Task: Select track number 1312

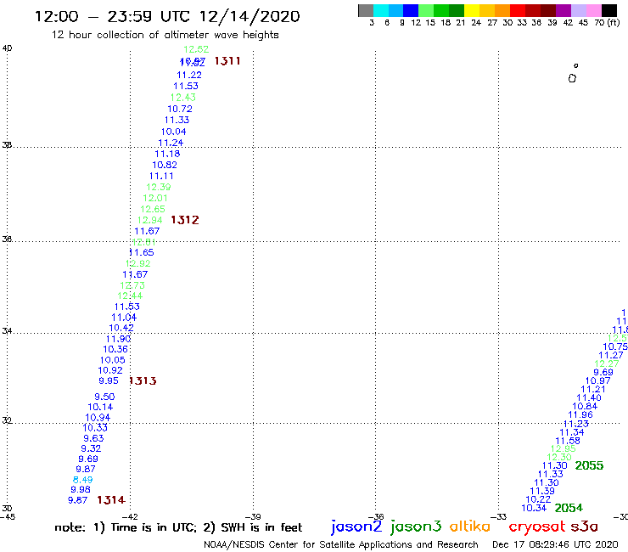Action: click(x=185, y=220)
